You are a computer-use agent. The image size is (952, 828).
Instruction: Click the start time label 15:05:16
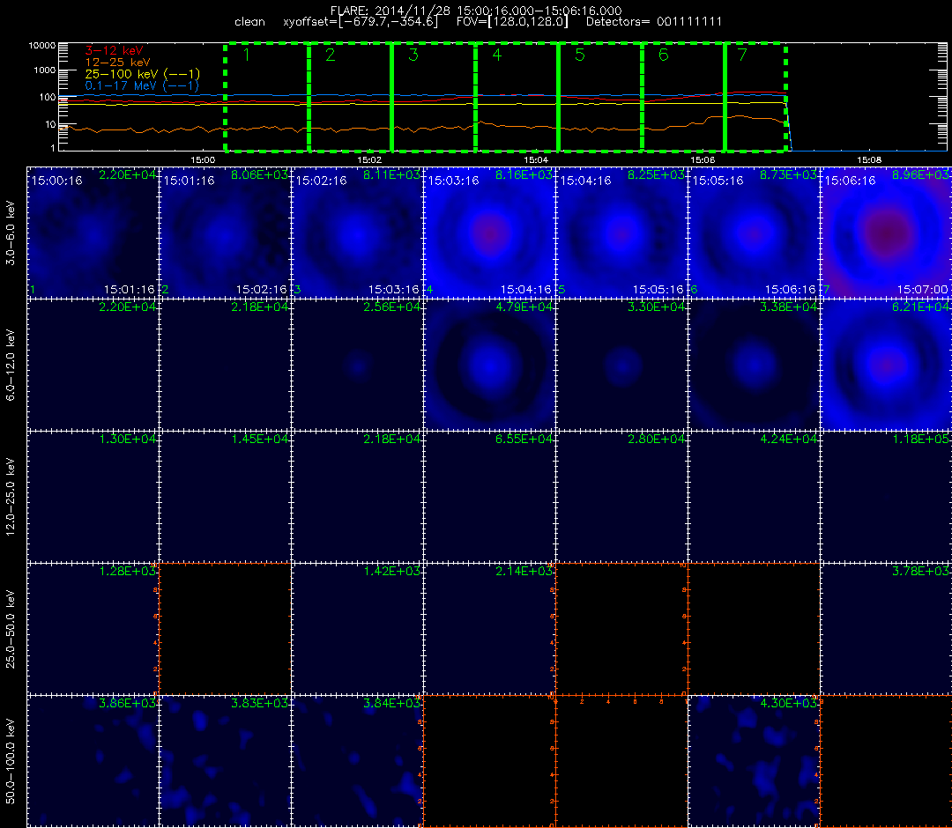(x=718, y=181)
